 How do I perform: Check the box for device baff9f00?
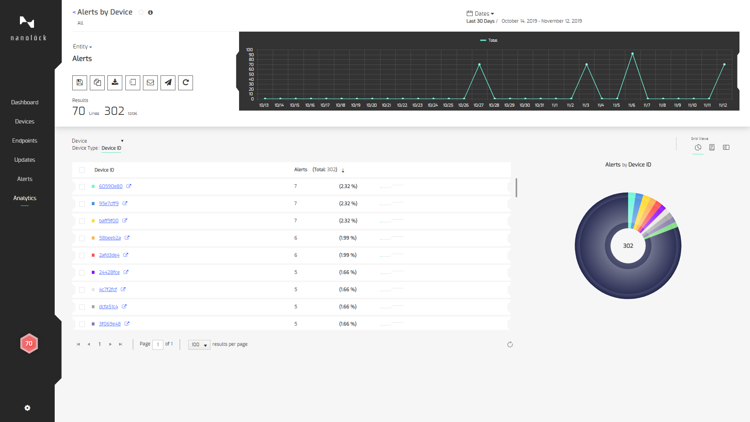tap(82, 221)
